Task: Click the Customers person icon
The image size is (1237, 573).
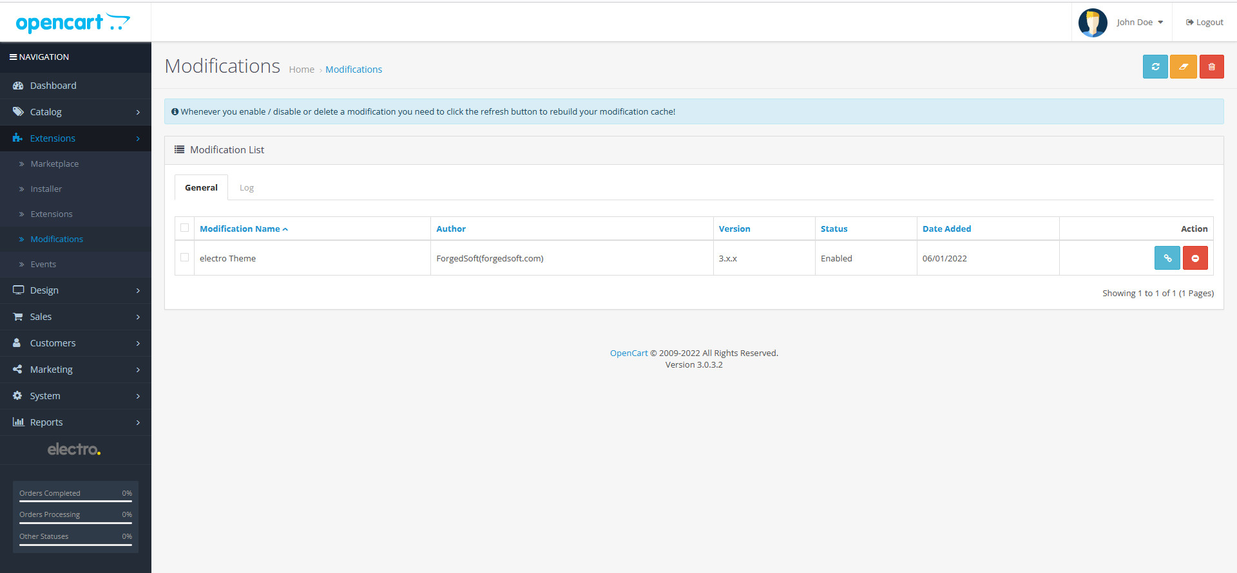Action: [x=17, y=343]
